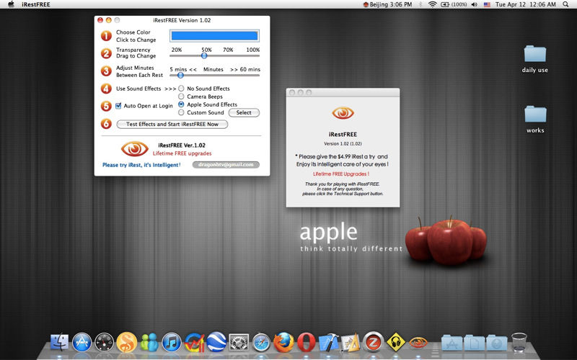Open Xcode hammer icon in dock
Viewport: 577px width, 360px height.
tap(329, 342)
